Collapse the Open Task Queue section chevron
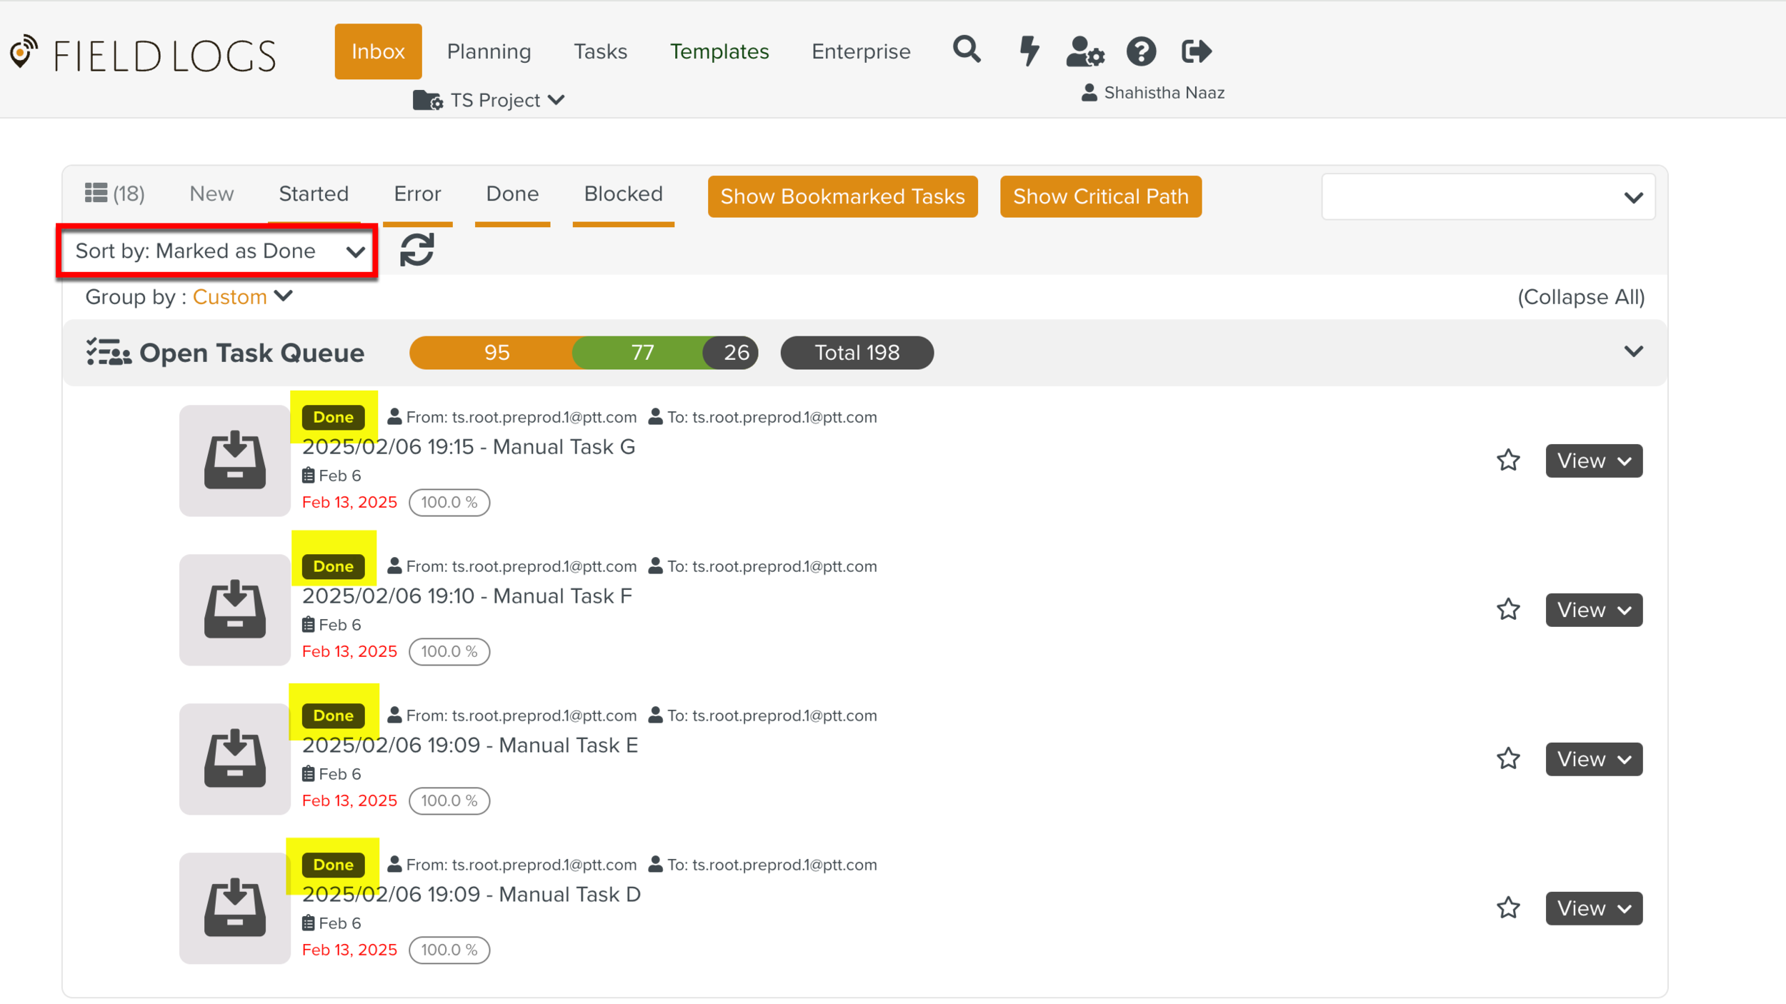 click(1633, 352)
